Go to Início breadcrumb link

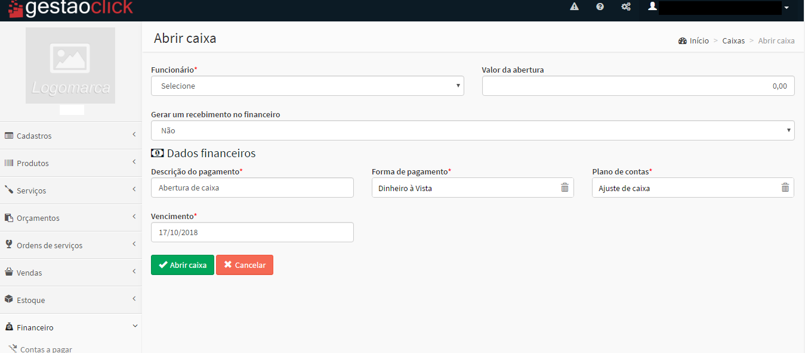pos(699,41)
